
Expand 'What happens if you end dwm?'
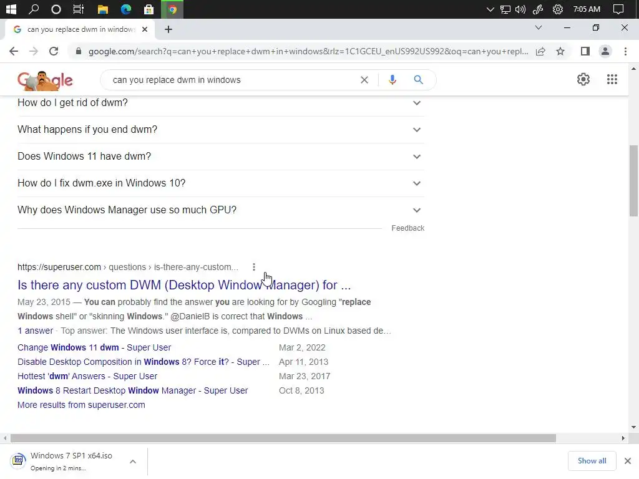(220, 130)
